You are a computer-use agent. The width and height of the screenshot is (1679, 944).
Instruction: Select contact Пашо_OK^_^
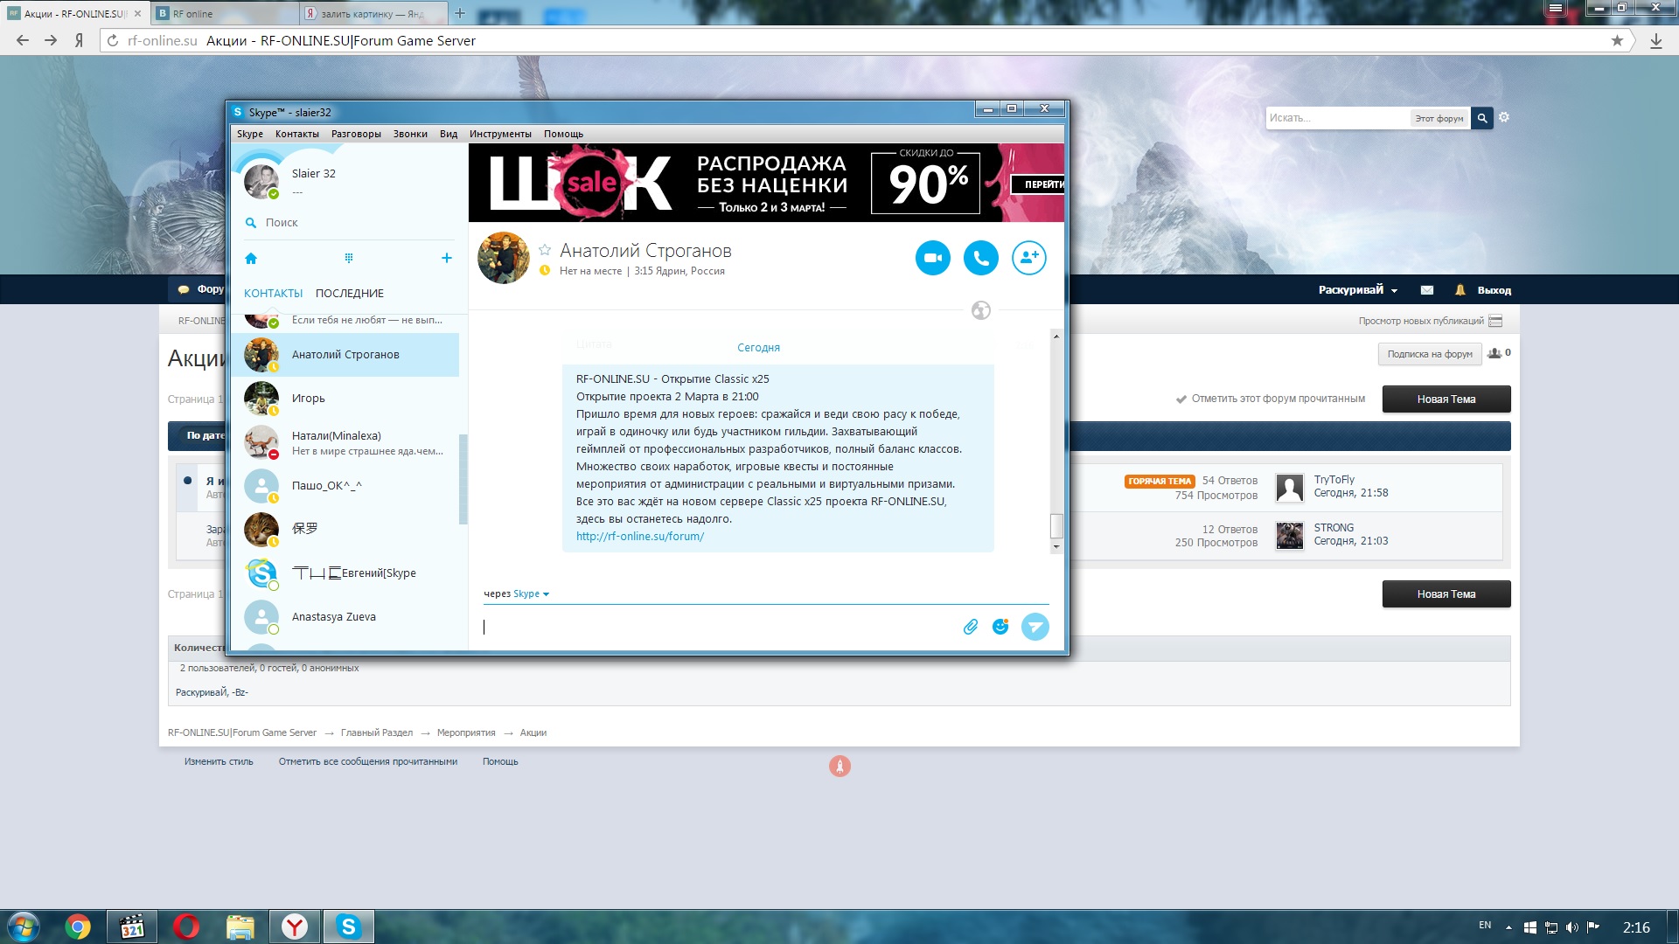[x=345, y=486]
